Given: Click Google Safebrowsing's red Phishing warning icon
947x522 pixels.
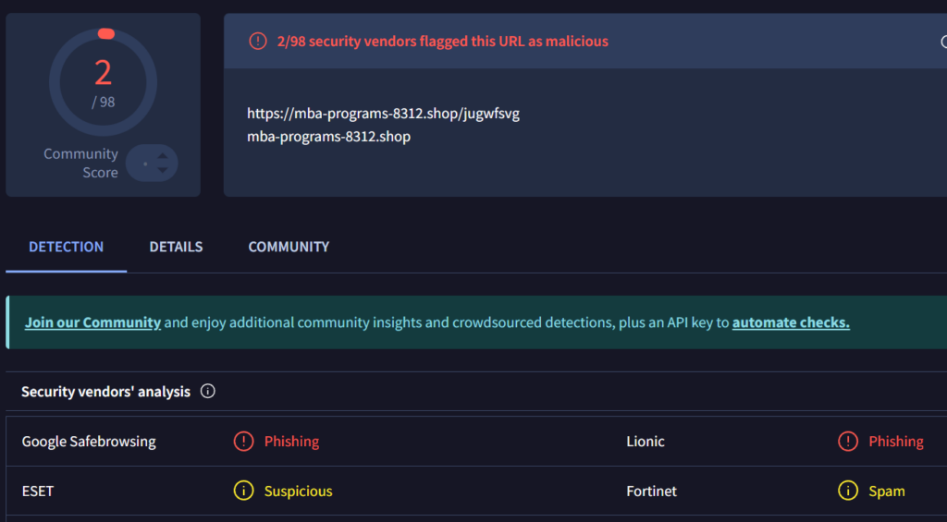Looking at the screenshot, I should (x=243, y=442).
